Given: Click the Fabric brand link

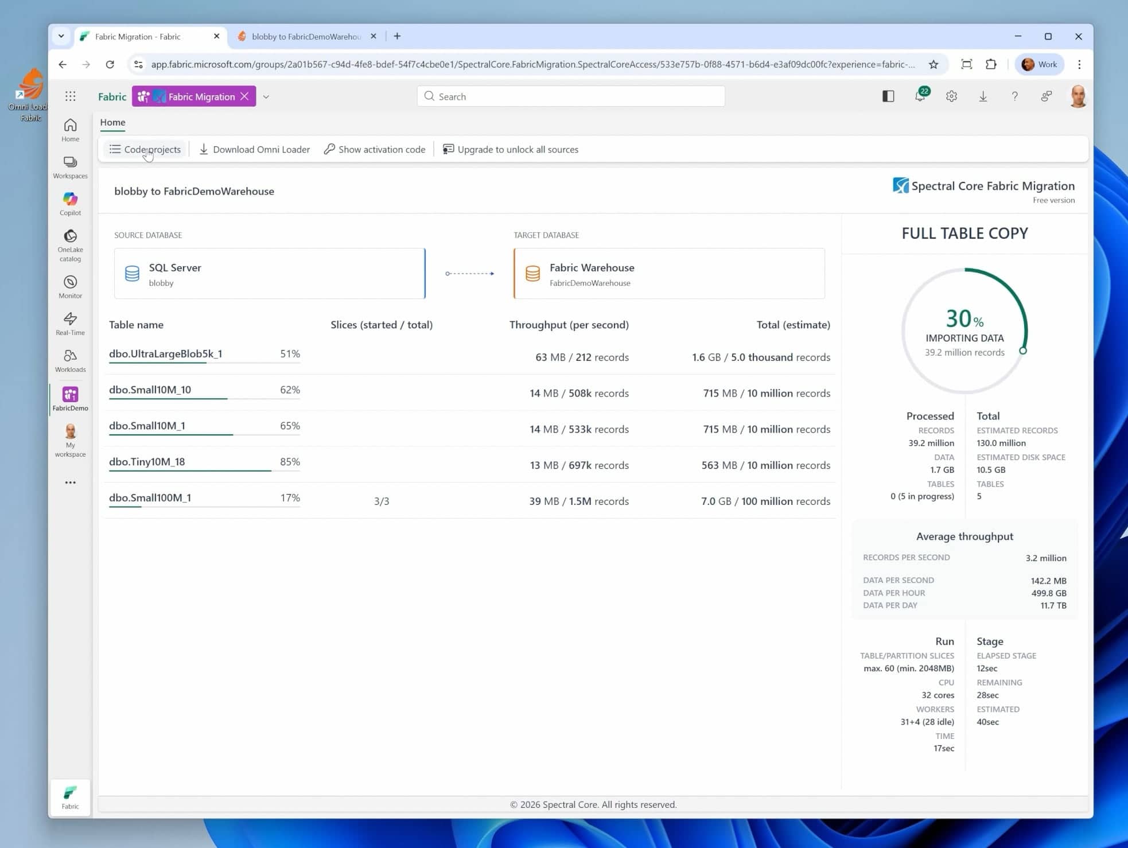Looking at the screenshot, I should click(112, 96).
